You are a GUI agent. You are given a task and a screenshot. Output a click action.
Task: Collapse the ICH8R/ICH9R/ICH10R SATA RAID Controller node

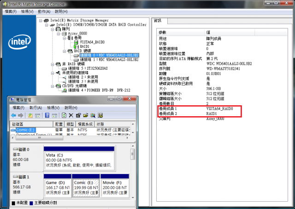point(47,25)
